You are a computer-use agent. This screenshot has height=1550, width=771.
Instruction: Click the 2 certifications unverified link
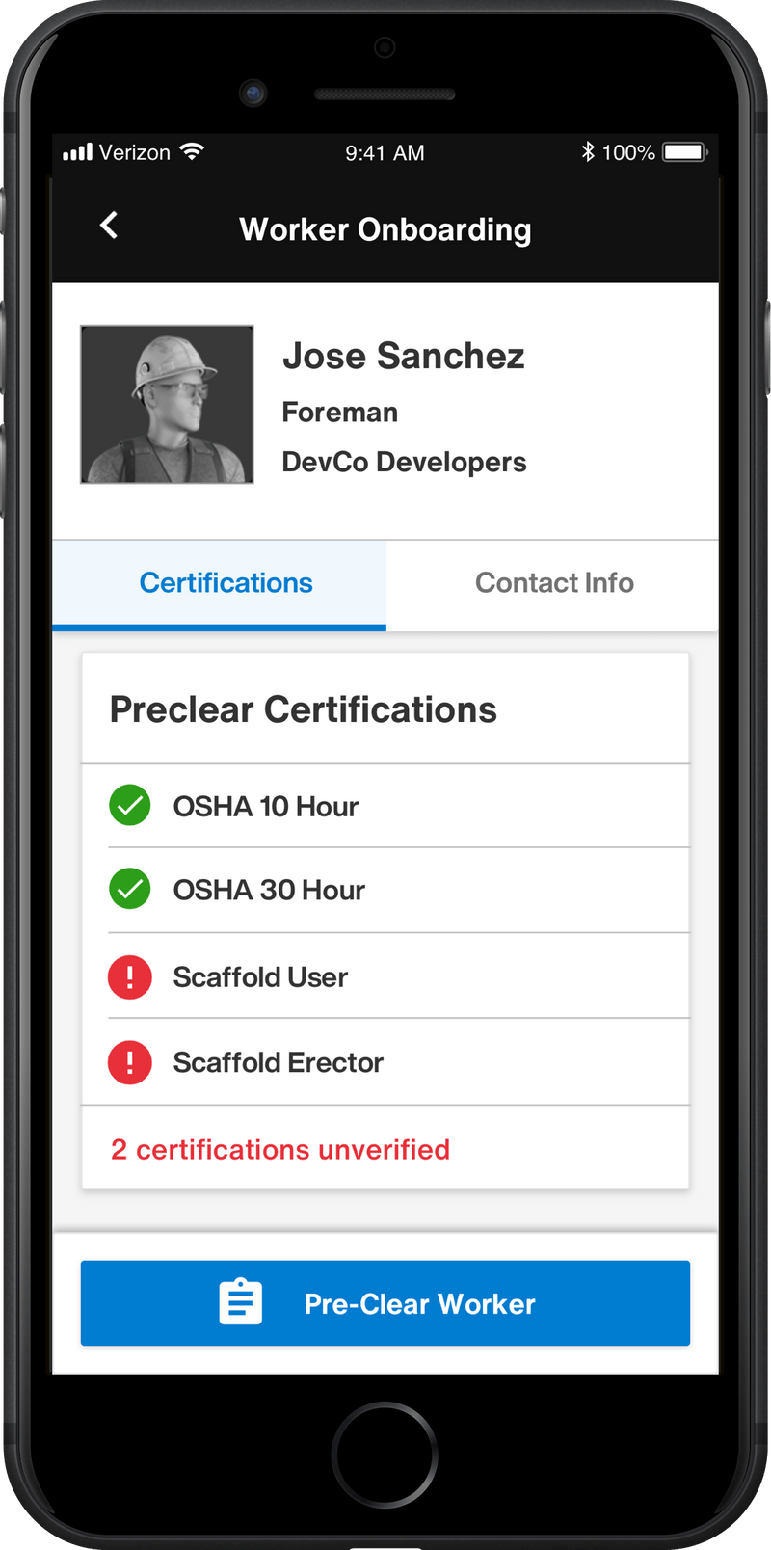tap(280, 1149)
